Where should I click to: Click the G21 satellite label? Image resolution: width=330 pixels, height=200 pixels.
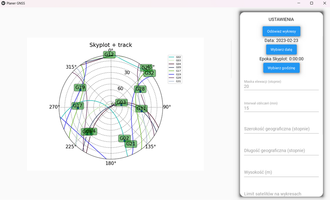[x=131, y=144]
